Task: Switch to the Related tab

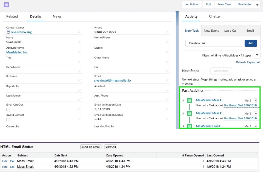Action: (12, 16)
